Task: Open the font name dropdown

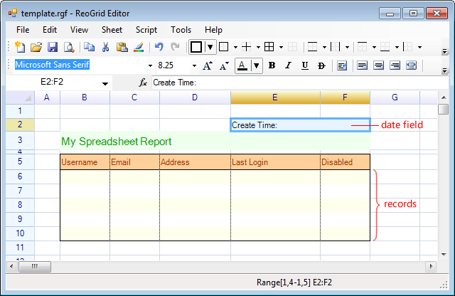Action: [x=150, y=65]
